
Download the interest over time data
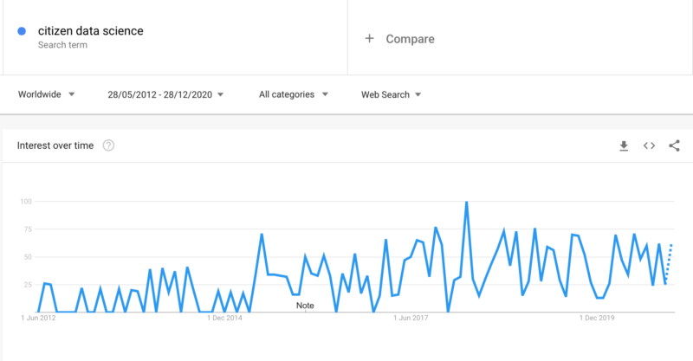point(624,145)
